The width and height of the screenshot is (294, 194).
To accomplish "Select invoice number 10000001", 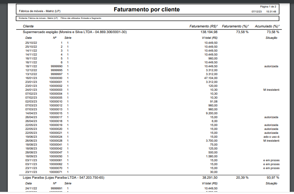I will point(56,82).
